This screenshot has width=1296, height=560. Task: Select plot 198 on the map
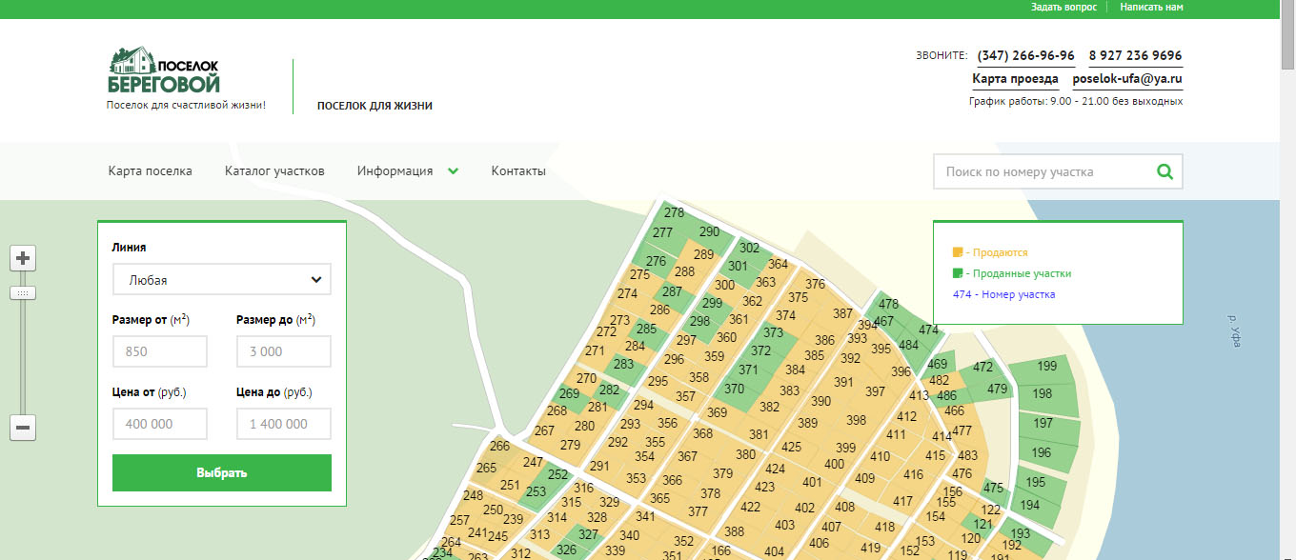point(1043,394)
